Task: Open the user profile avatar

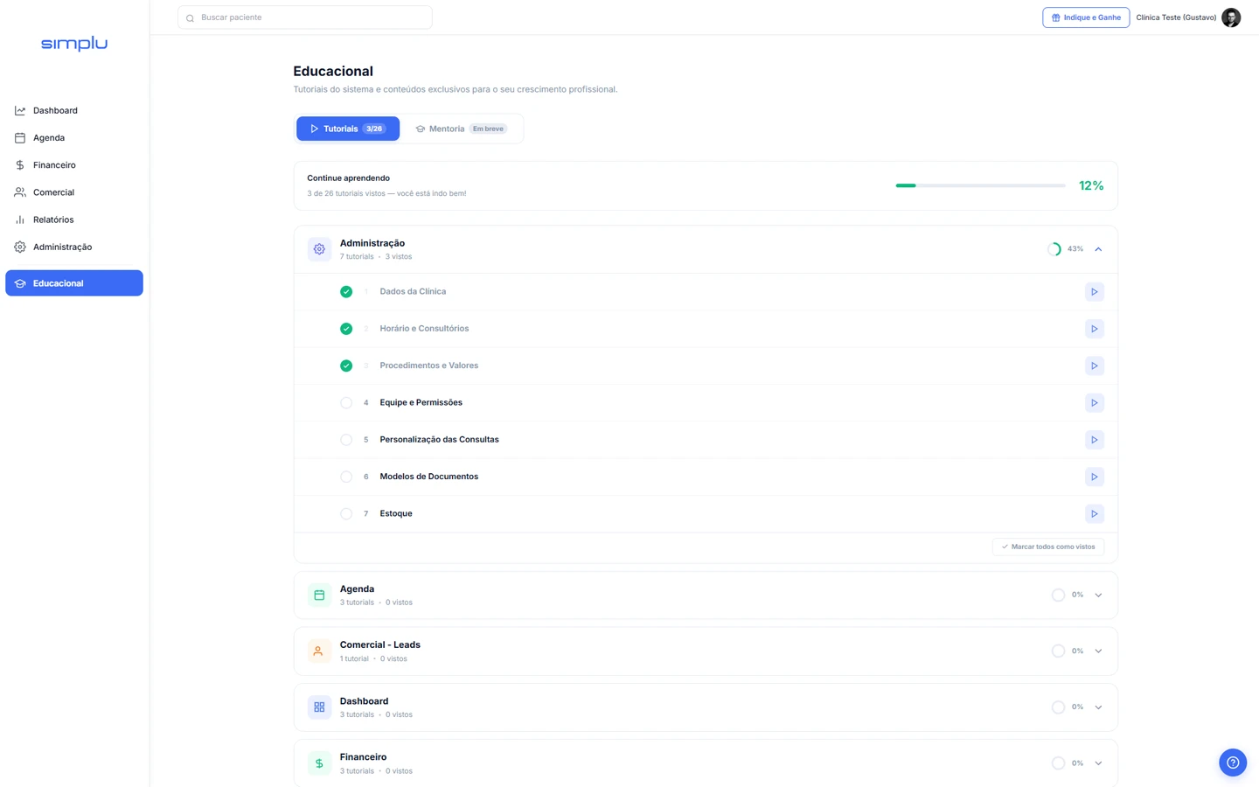Action: coord(1231,17)
